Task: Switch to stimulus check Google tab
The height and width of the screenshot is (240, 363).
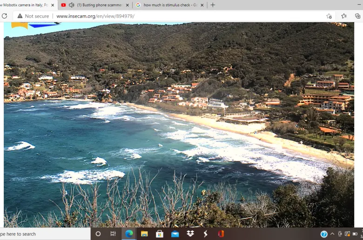Action: (170, 5)
